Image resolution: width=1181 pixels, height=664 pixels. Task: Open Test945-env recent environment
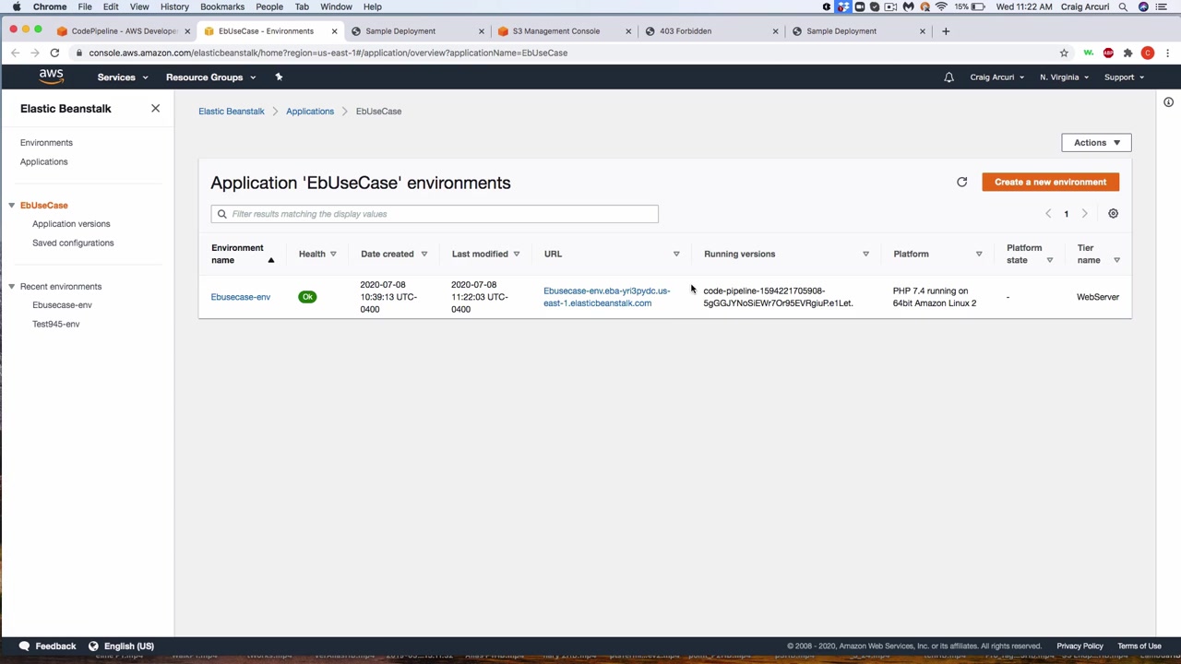56,325
